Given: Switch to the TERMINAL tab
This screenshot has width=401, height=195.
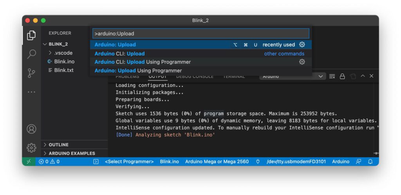Looking at the screenshot, I should (234, 76).
